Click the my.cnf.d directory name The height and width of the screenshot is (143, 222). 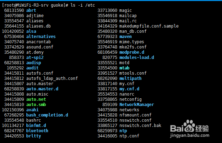click(129, 89)
